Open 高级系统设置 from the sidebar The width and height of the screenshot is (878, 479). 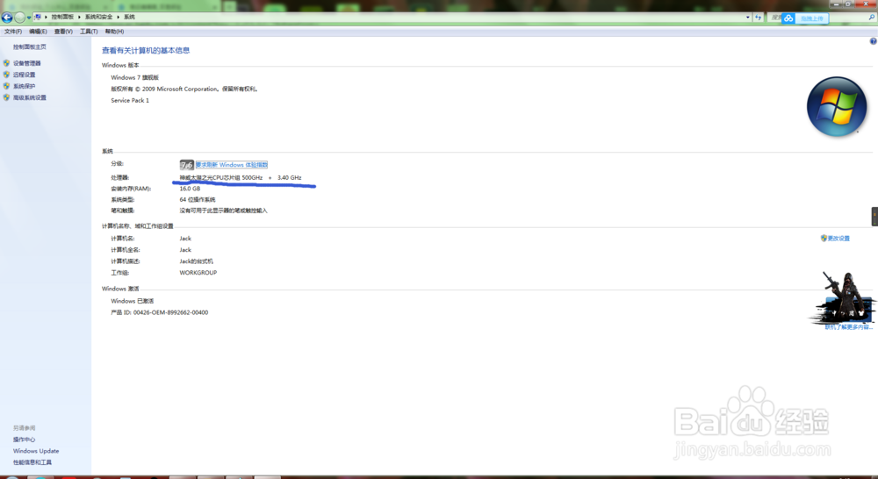pyautogui.click(x=30, y=97)
